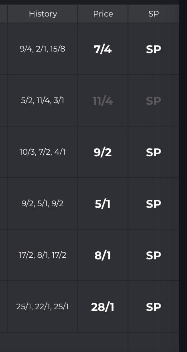Click the History column header

click(43, 14)
